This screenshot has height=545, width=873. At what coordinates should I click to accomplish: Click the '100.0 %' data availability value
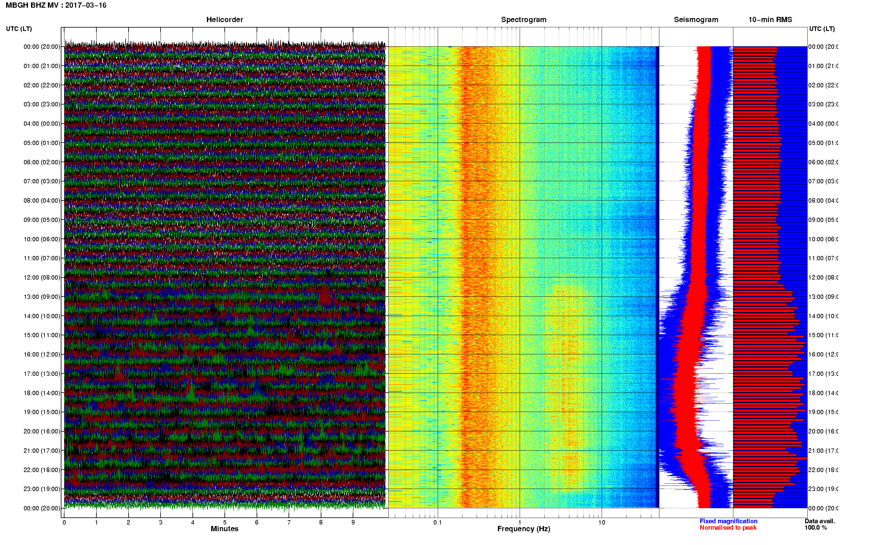816,528
